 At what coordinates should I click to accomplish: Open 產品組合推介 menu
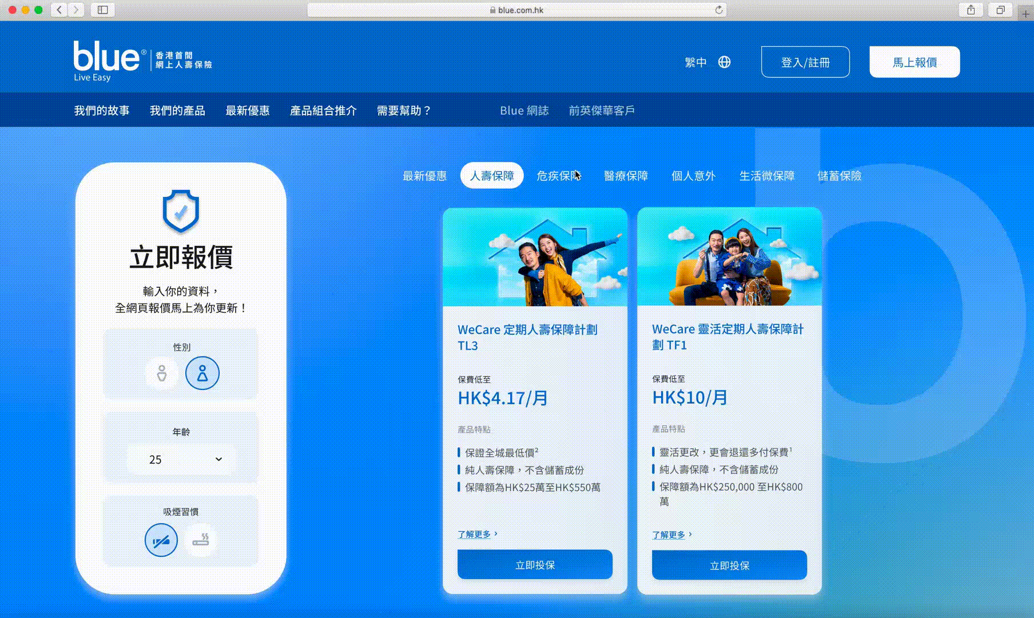click(323, 110)
